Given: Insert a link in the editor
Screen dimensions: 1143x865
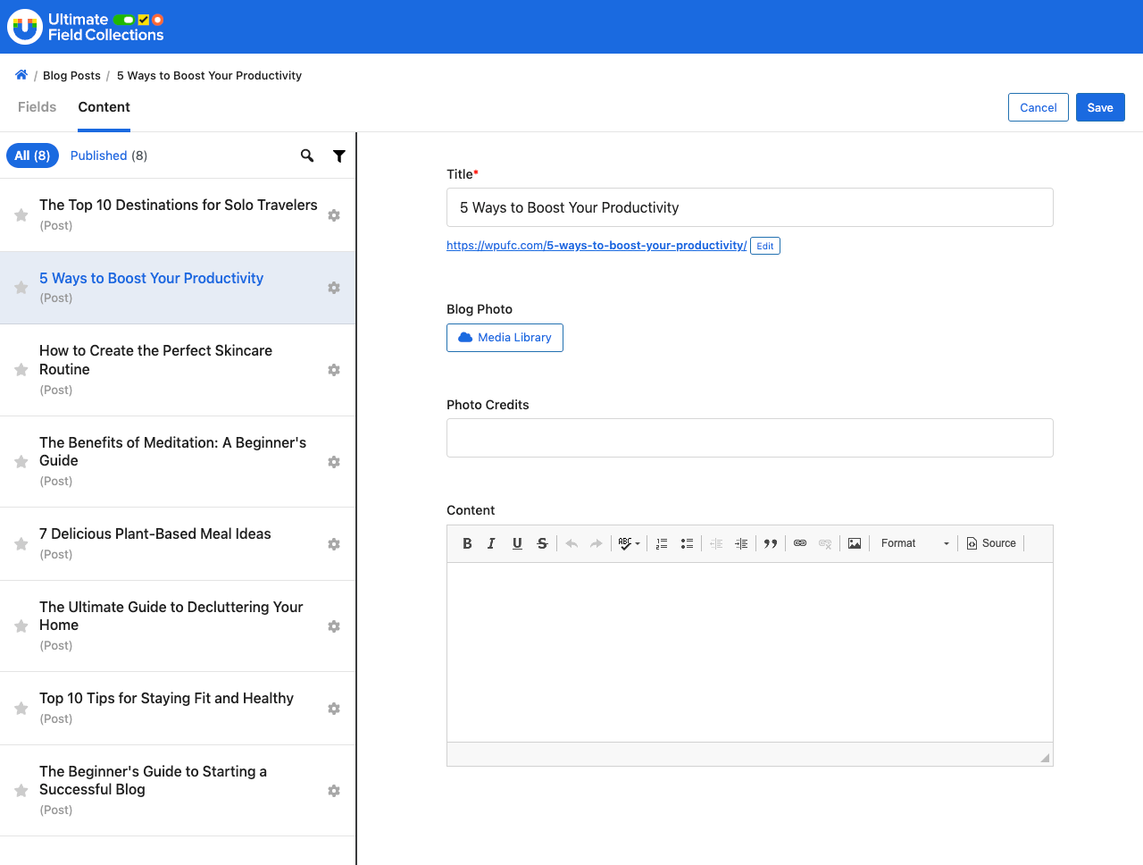Looking at the screenshot, I should pos(800,543).
